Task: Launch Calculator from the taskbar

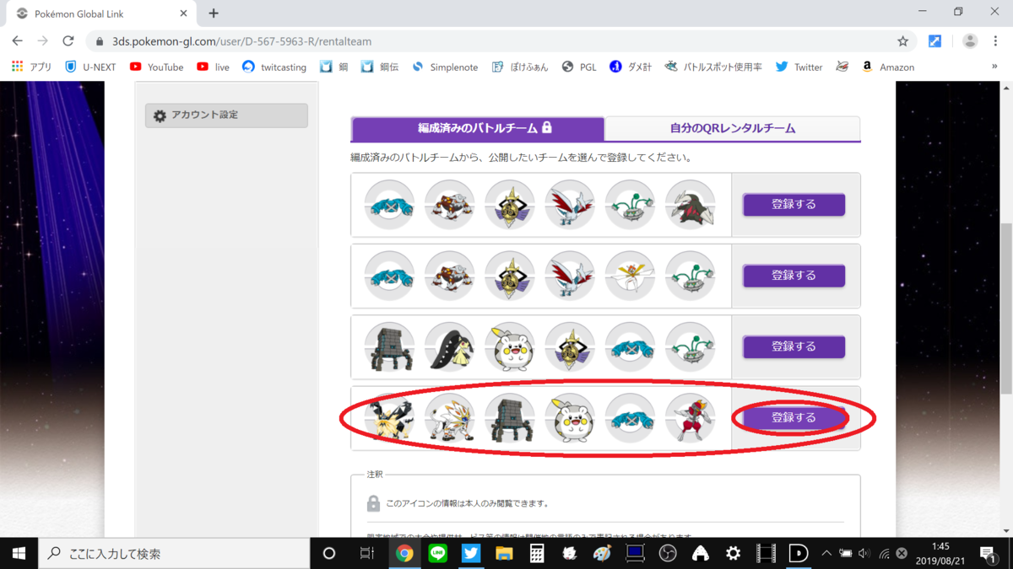Action: click(537, 553)
